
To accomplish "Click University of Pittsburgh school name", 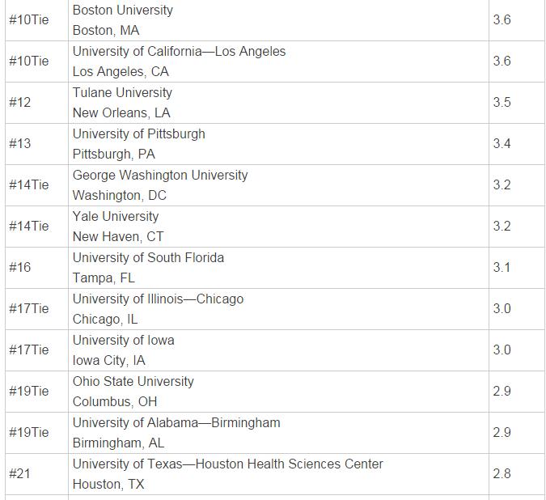I will click(x=138, y=134).
